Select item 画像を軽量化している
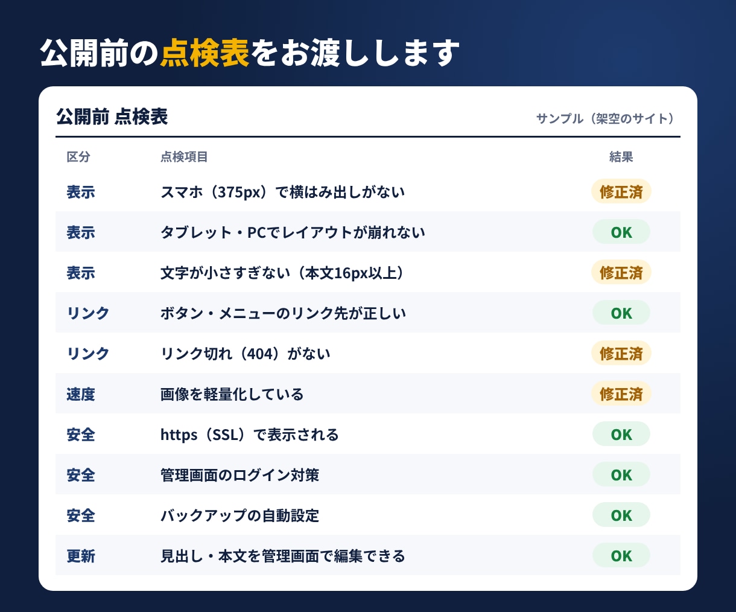Screen dimensions: 736x612 (x=232, y=394)
